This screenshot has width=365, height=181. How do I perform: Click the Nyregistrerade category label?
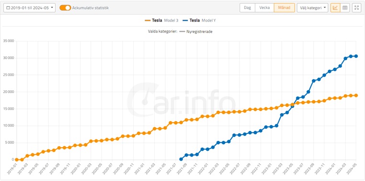199,32
